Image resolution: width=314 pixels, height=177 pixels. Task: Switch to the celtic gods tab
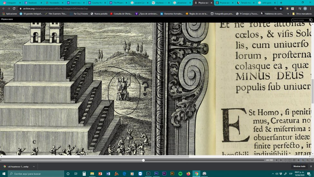pos(267,3)
